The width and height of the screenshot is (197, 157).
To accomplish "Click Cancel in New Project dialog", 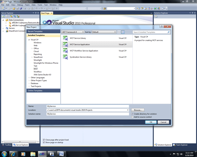I will click(163, 122).
